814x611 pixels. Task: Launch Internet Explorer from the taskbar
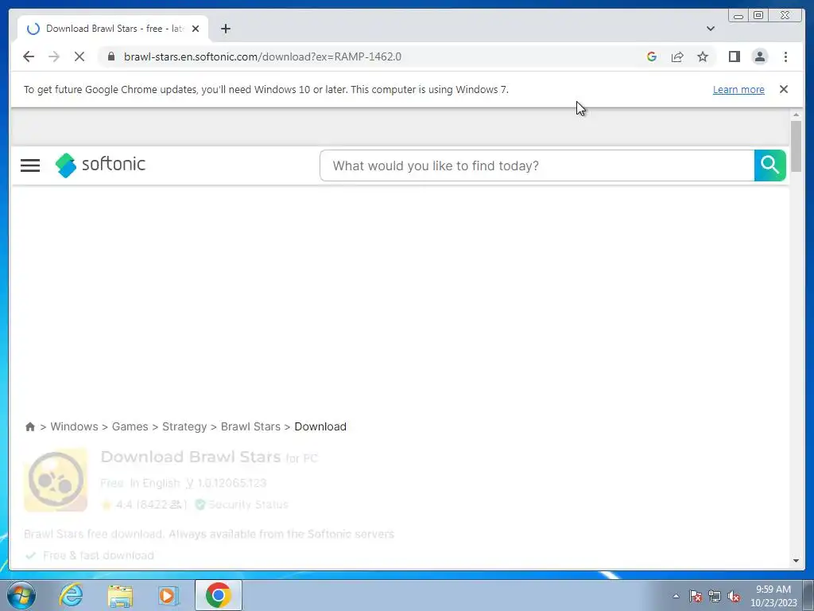(71, 595)
